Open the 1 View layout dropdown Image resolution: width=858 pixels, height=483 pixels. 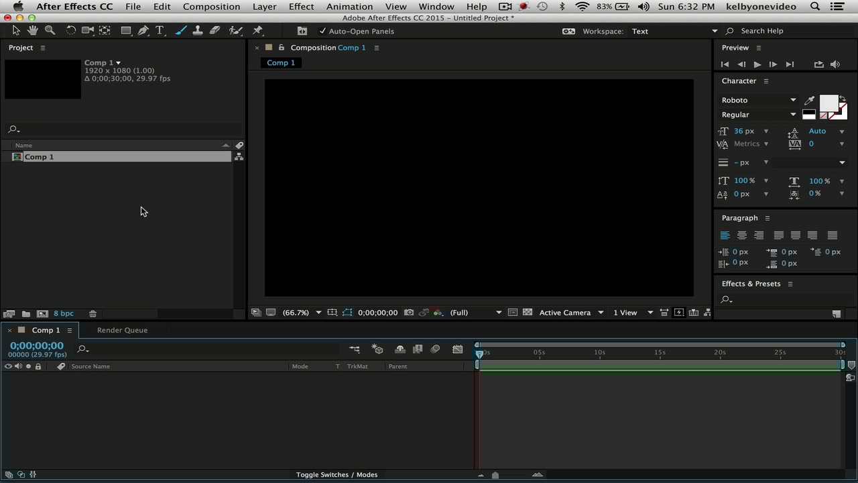[x=633, y=313]
